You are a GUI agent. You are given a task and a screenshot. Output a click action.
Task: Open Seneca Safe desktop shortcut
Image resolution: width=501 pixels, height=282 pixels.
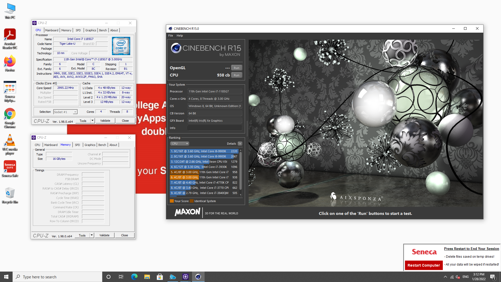(x=10, y=169)
